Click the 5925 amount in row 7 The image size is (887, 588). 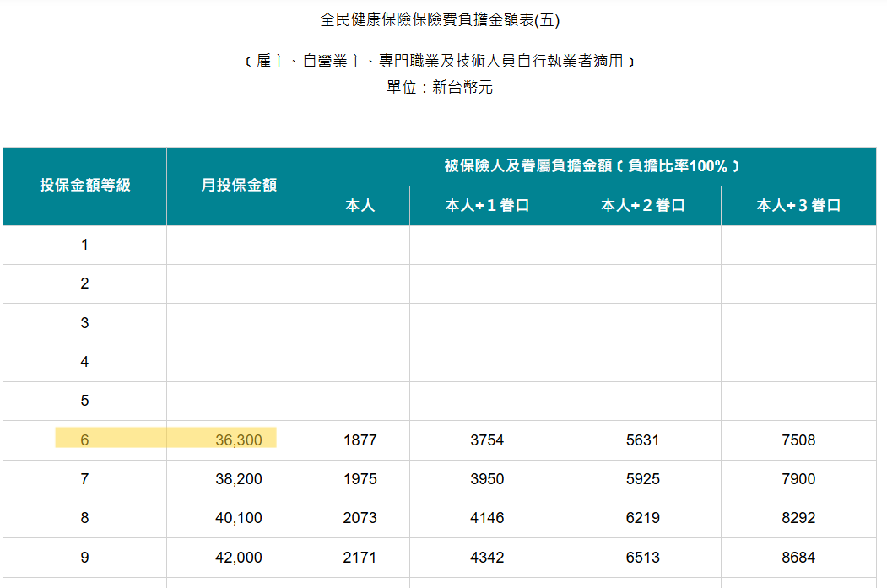(642, 479)
